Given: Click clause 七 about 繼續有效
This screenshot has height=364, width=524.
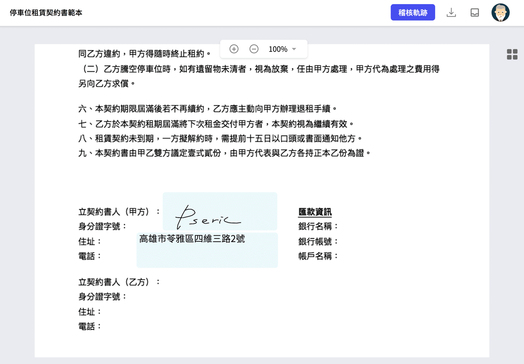Looking at the screenshot, I should pyautogui.click(x=217, y=124).
